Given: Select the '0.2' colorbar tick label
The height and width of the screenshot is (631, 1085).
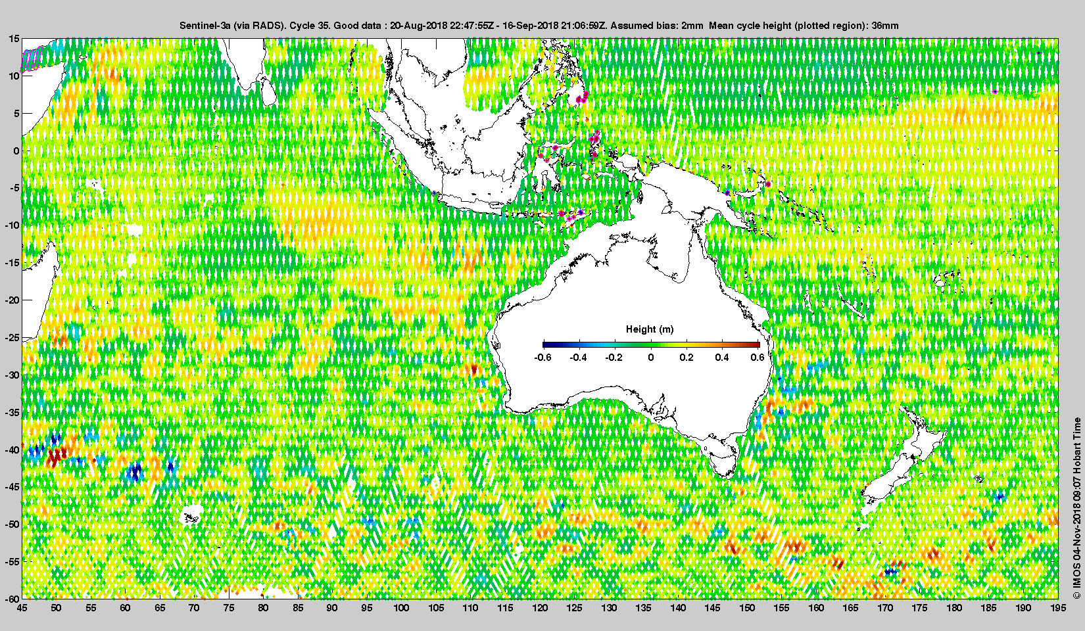Looking at the screenshot, I should point(687,358).
